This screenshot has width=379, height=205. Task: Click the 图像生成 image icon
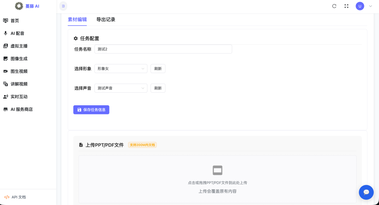click(6, 58)
